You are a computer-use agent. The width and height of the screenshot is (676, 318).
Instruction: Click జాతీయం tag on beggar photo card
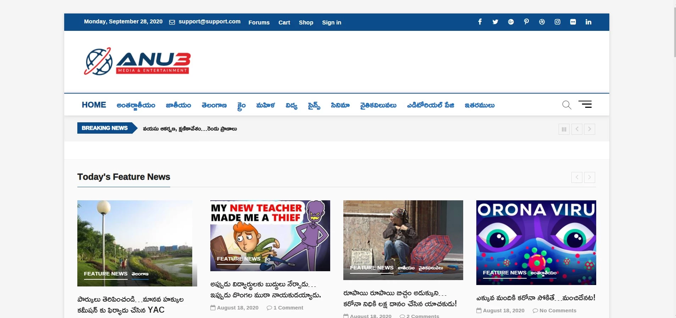(406, 268)
